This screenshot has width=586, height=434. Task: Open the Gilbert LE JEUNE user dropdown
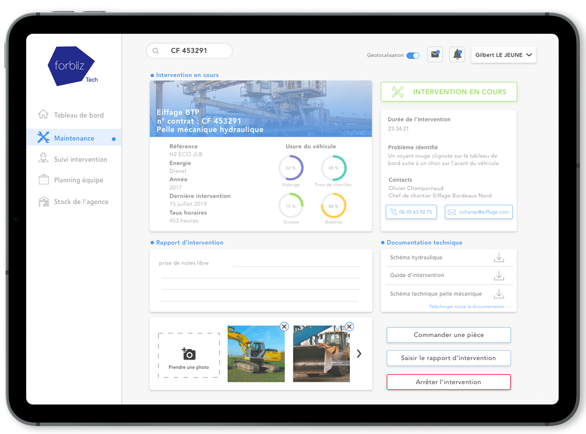point(504,55)
